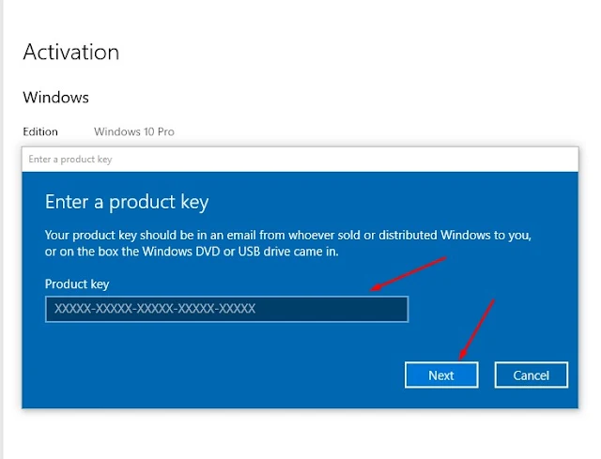
Task: Click the Cancel button
Action: (532, 375)
